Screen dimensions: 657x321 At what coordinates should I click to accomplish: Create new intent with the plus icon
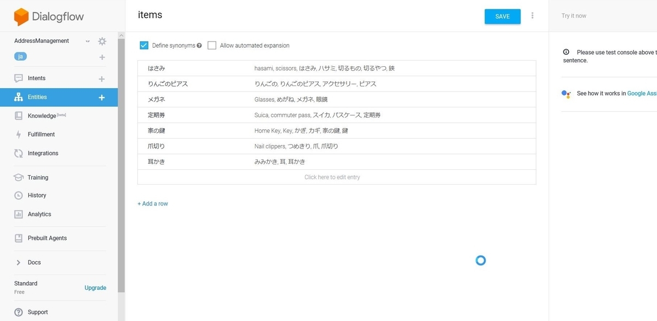101,79
